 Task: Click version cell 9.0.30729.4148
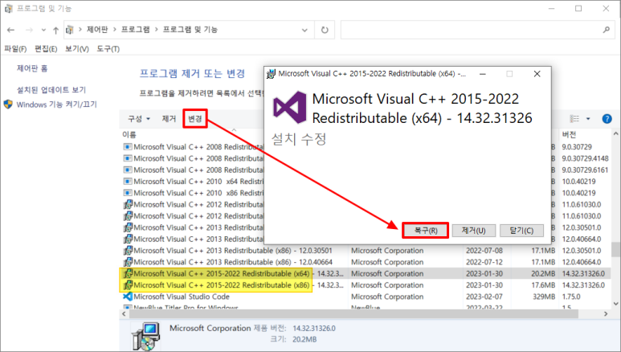[585, 158]
